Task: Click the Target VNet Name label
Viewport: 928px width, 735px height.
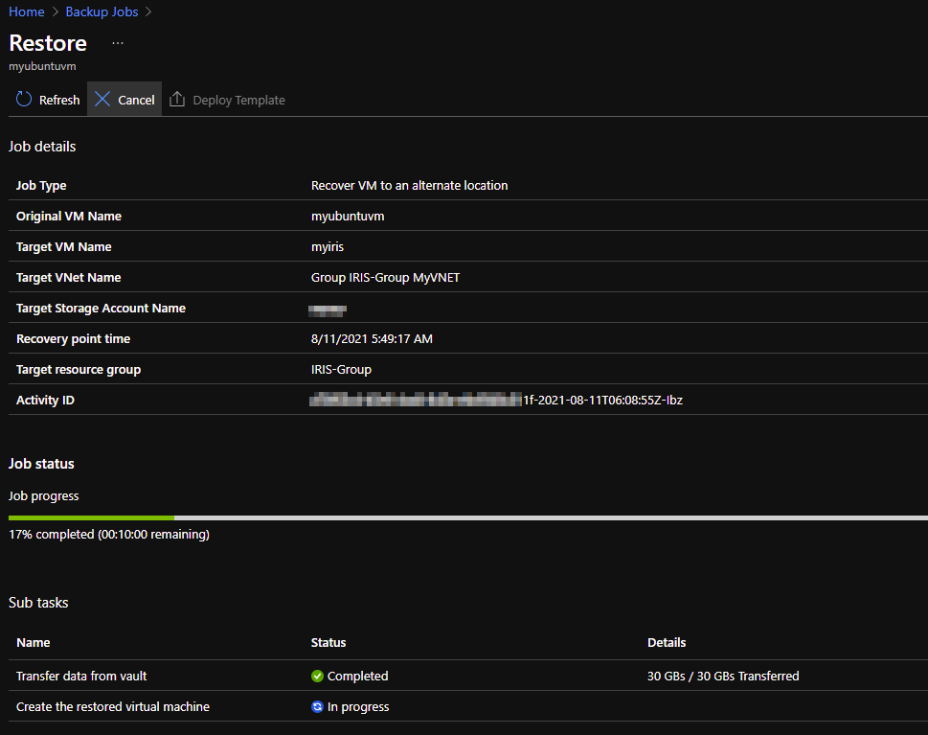Action: 69,278
